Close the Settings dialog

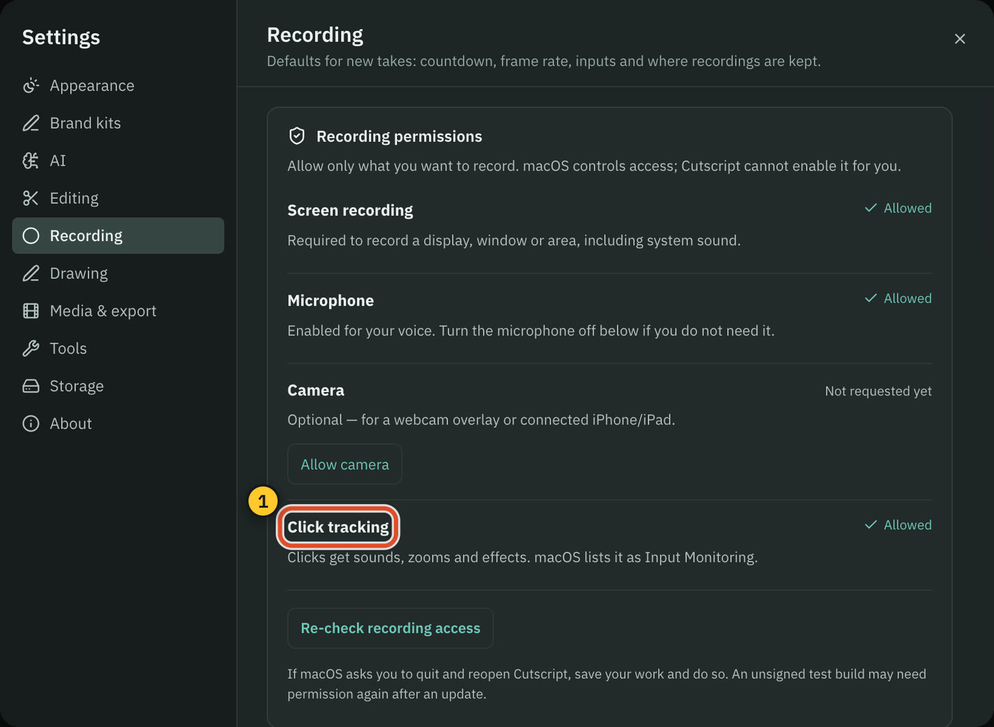[x=960, y=39]
